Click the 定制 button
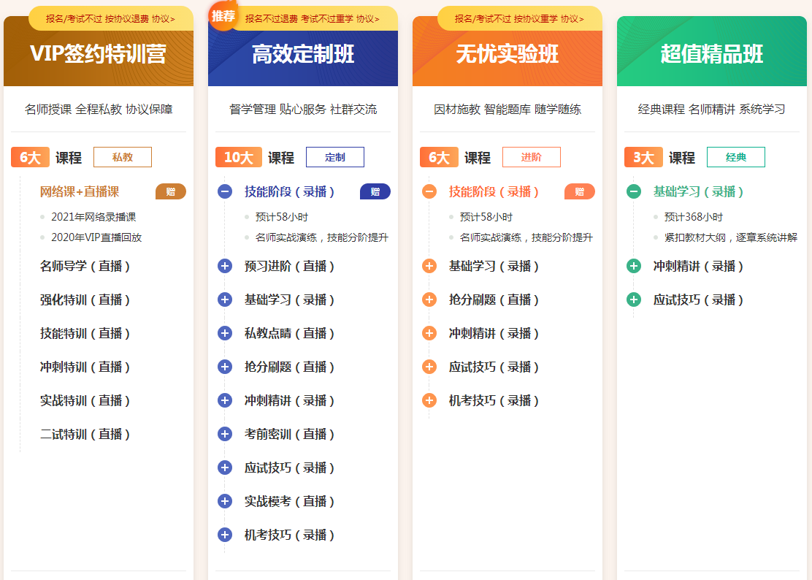This screenshot has height=580, width=812. [334, 156]
